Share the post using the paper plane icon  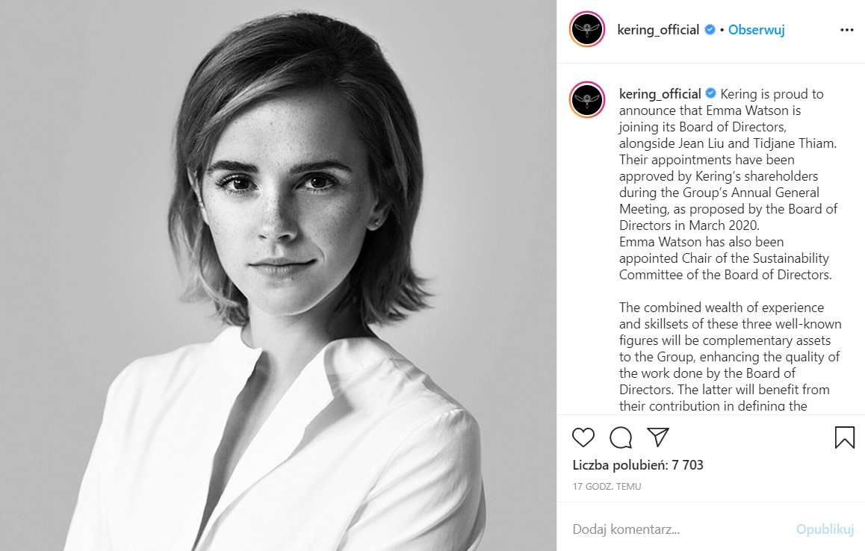[x=658, y=438]
